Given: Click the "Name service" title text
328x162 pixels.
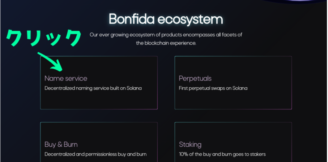Looking at the screenshot, I should pyautogui.click(x=66, y=78).
